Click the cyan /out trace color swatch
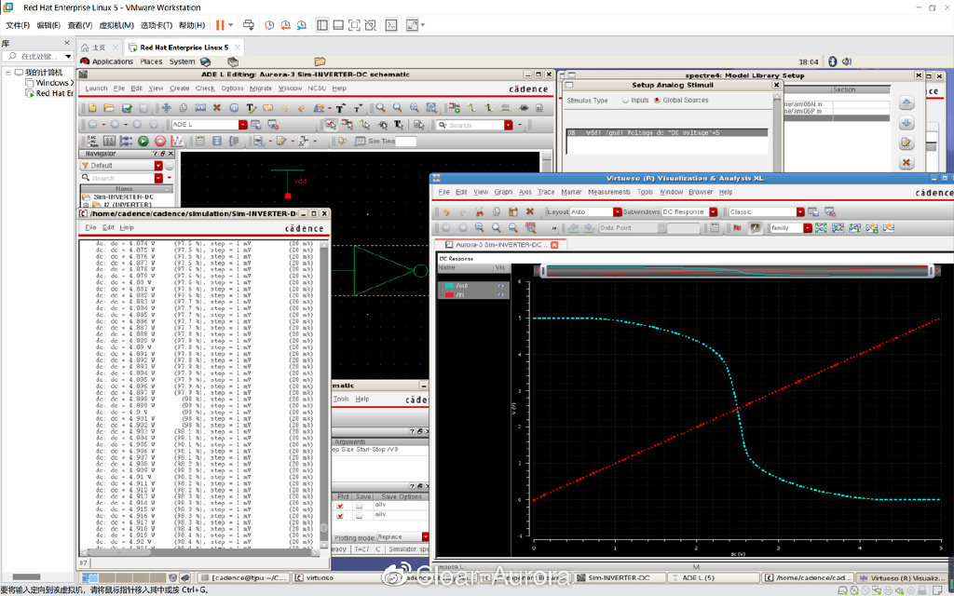The image size is (954, 596). [449, 286]
